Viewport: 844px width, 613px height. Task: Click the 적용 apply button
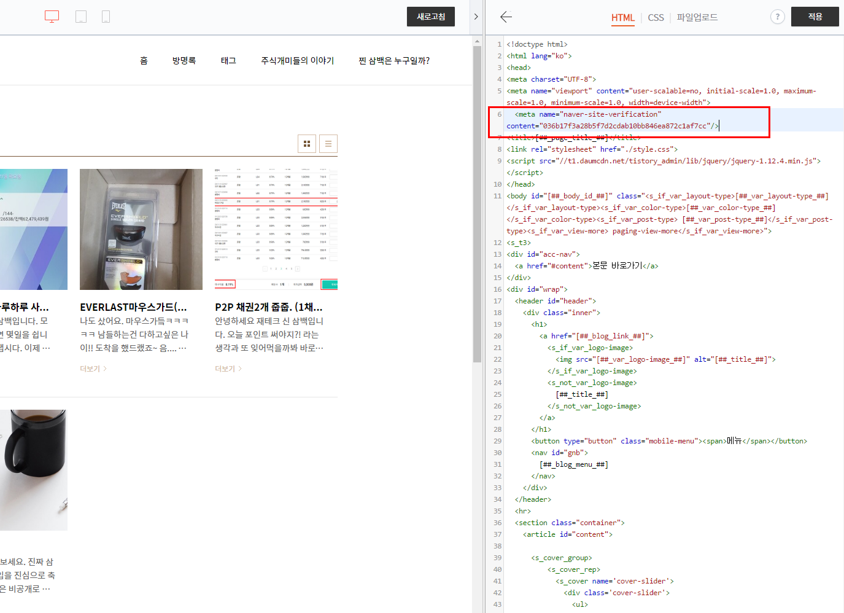[815, 17]
